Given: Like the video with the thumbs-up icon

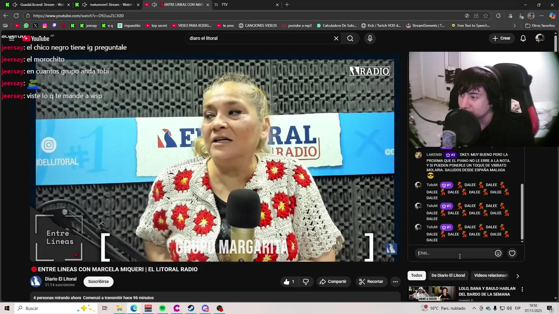Looking at the screenshot, I should 289,282.
